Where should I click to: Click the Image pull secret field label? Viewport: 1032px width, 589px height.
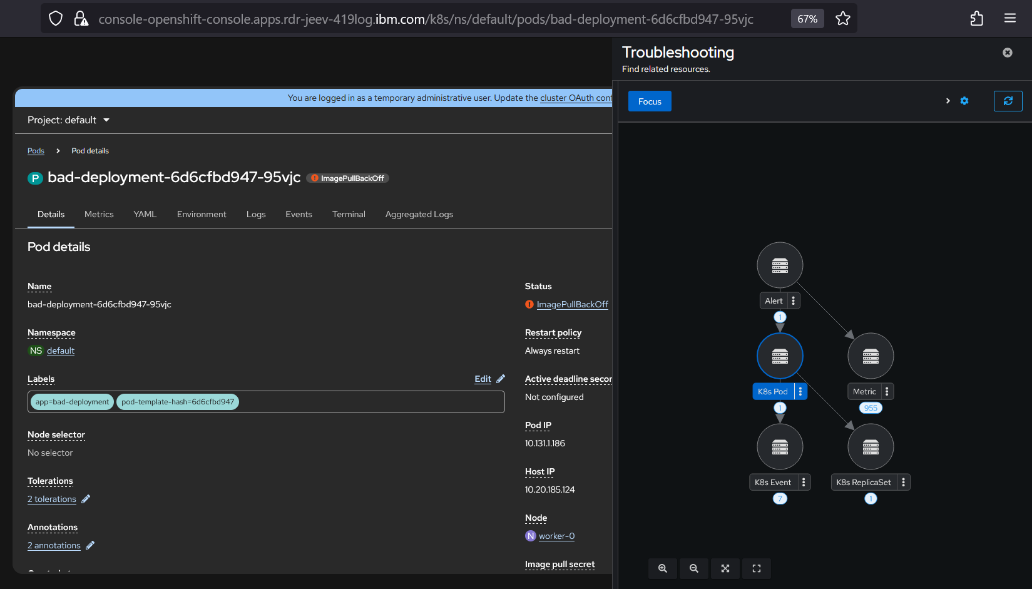tap(560, 564)
